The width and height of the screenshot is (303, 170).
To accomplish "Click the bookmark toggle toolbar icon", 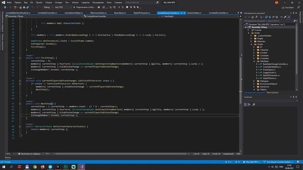I will [x=127, y=8].
